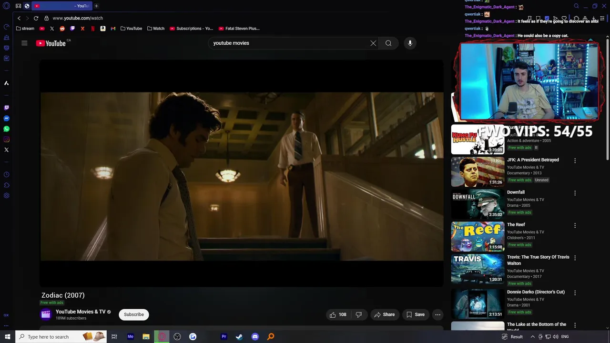Image resolution: width=610 pixels, height=343 pixels.
Task: Clear the 'youtube movies' search text
Action: tap(373, 43)
